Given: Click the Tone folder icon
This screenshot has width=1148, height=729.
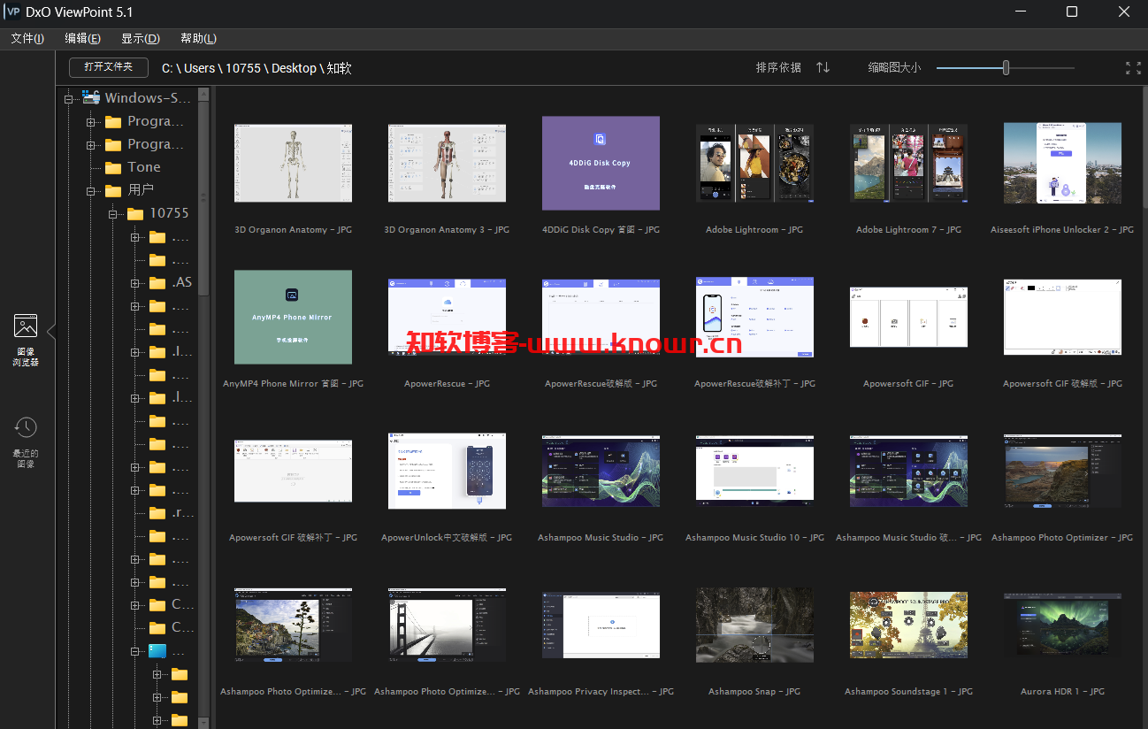Looking at the screenshot, I should point(113,167).
